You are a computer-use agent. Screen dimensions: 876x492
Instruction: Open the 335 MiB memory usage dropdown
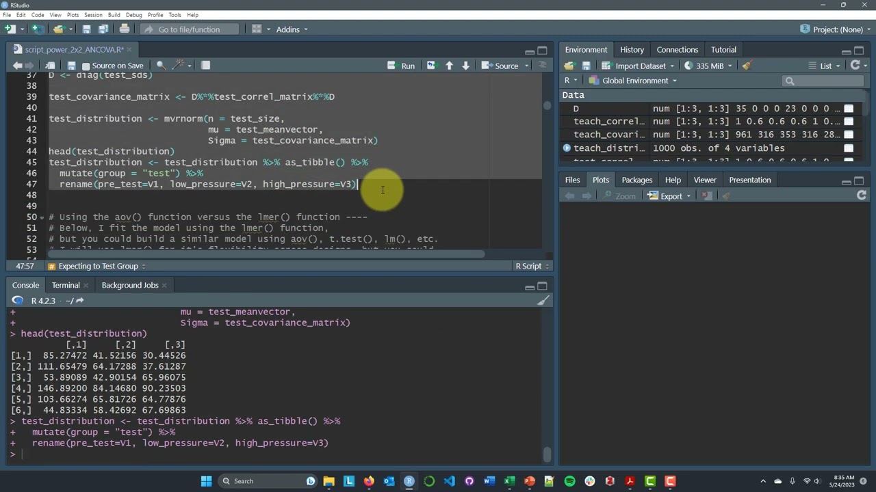(x=709, y=66)
